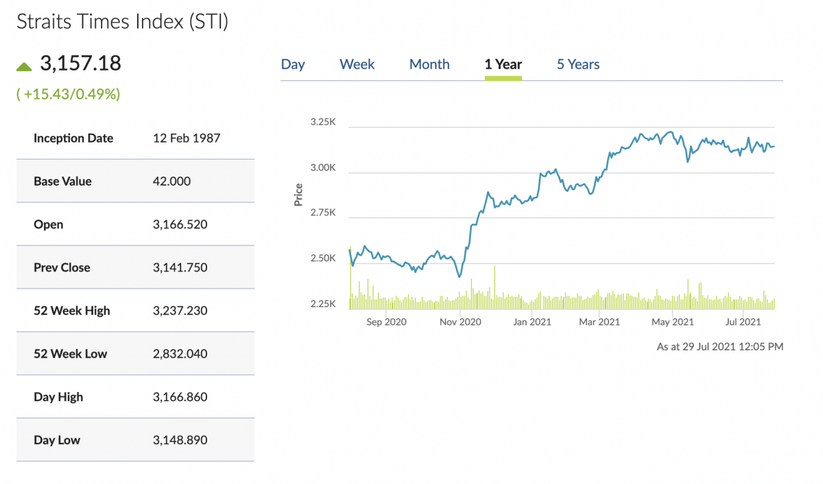Click the Day Low value 3,148.890
This screenshot has width=823, height=484.
click(x=180, y=441)
